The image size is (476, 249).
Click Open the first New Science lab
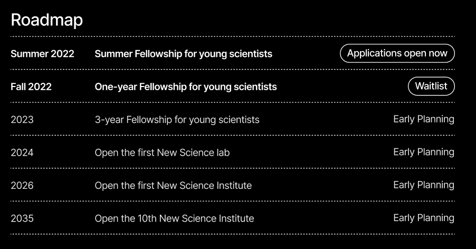pyautogui.click(x=162, y=152)
